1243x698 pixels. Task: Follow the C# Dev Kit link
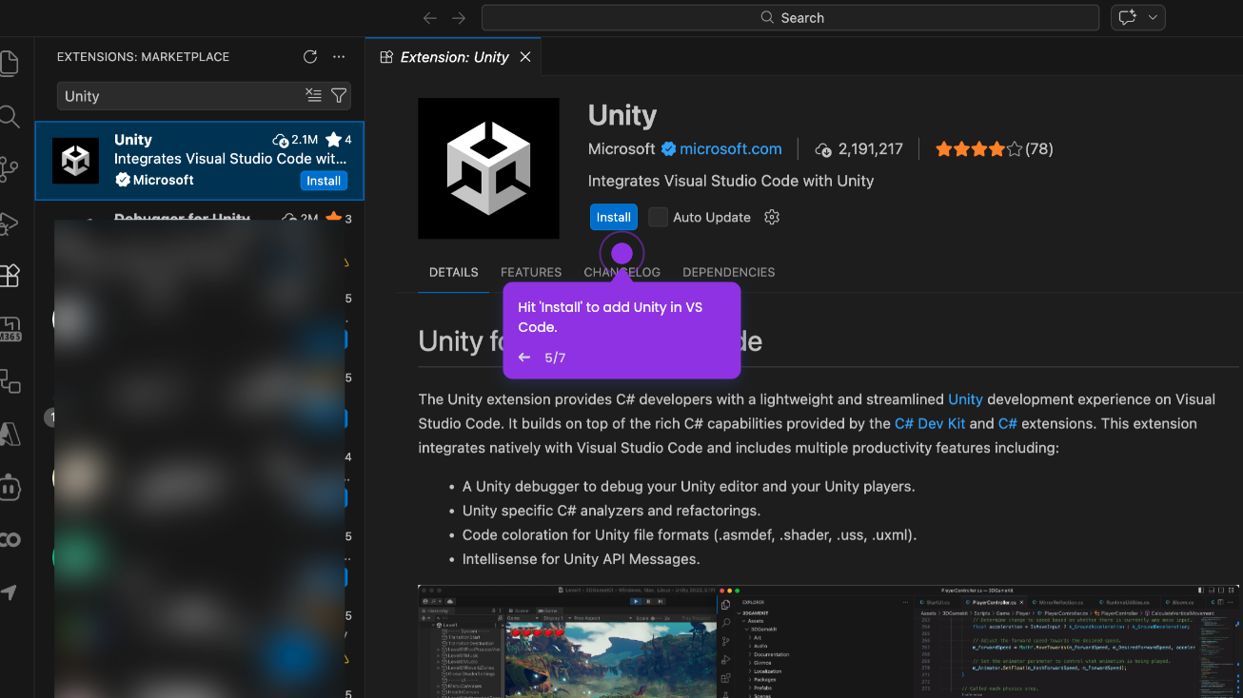(x=930, y=423)
